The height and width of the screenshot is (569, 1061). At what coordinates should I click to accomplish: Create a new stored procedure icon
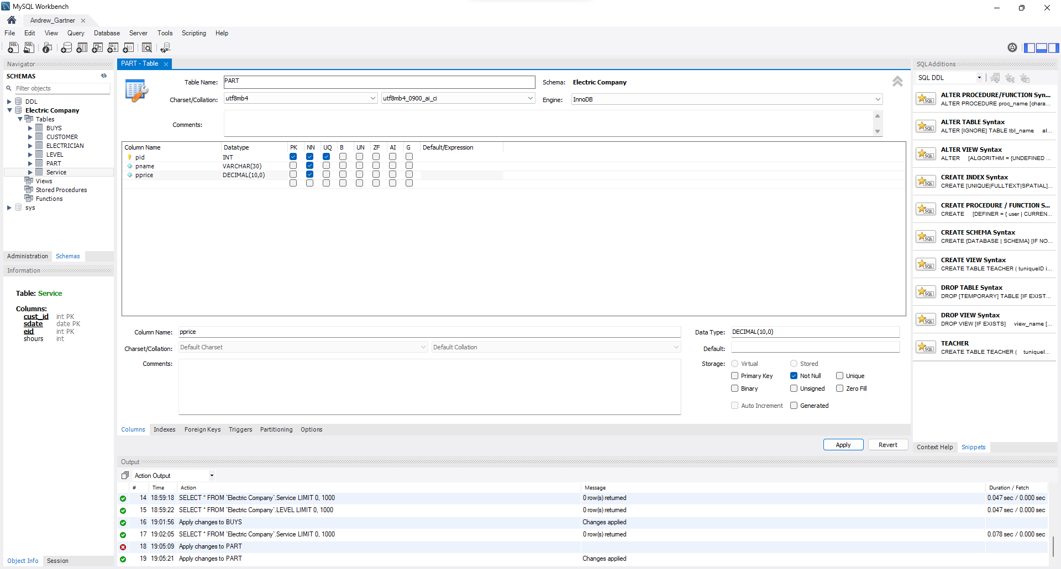pyautogui.click(x=113, y=48)
